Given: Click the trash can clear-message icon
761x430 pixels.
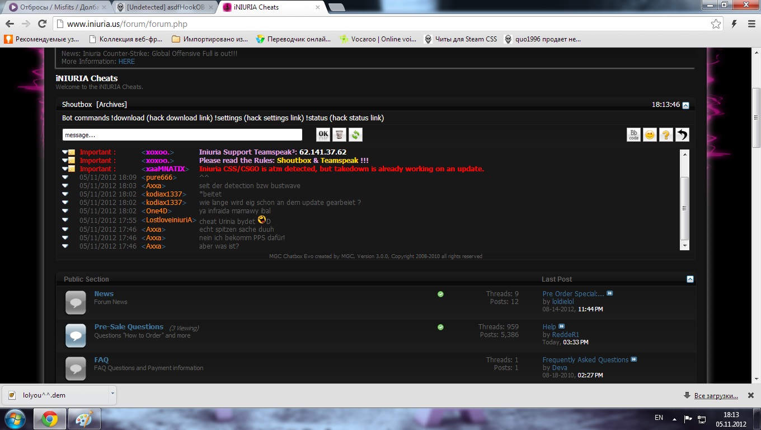Looking at the screenshot, I should click(339, 134).
